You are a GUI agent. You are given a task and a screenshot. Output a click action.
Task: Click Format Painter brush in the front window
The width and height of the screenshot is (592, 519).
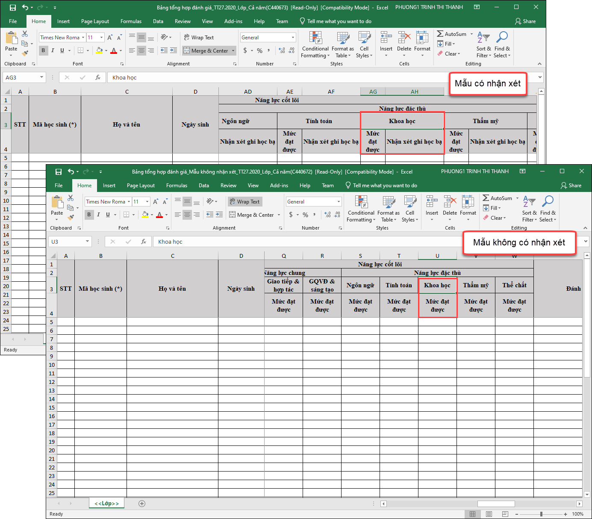[71, 217]
